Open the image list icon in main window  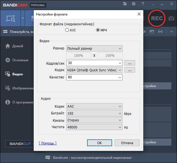click(x=152, y=31)
